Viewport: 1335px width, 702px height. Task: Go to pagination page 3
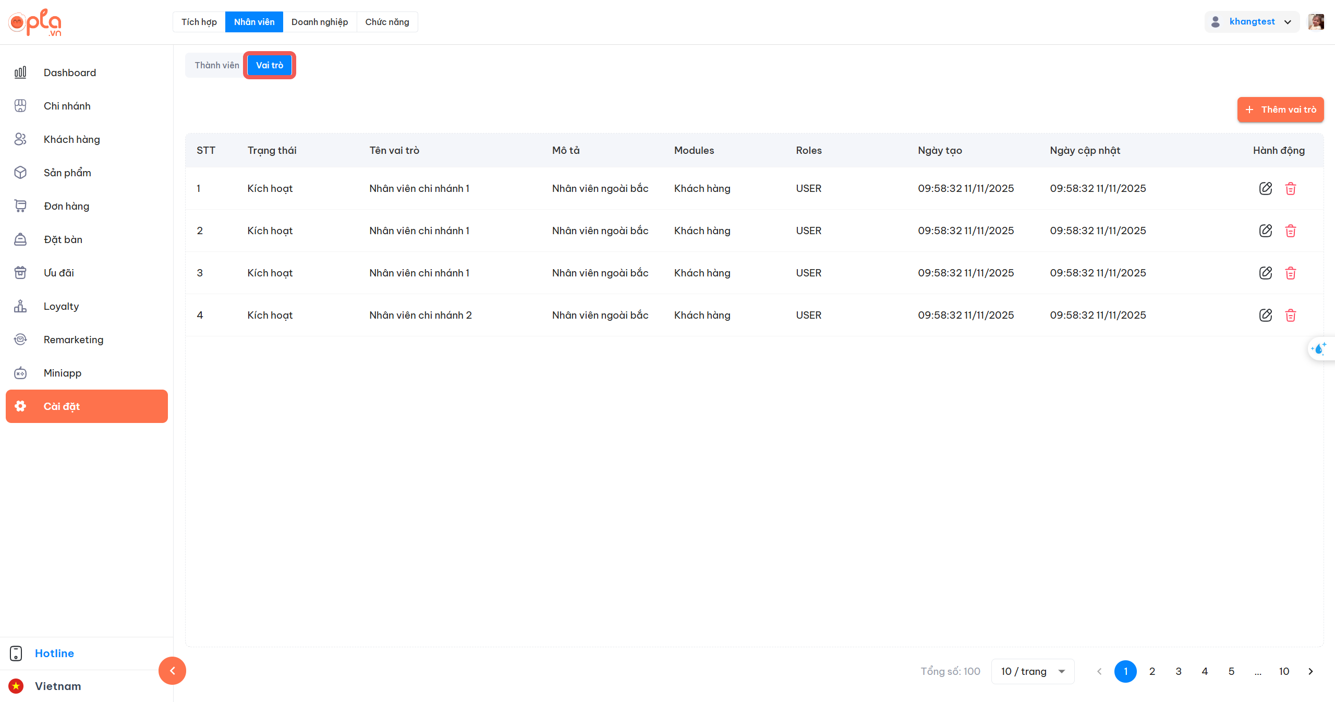pos(1179,671)
